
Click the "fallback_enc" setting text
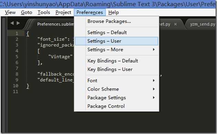click(56, 74)
